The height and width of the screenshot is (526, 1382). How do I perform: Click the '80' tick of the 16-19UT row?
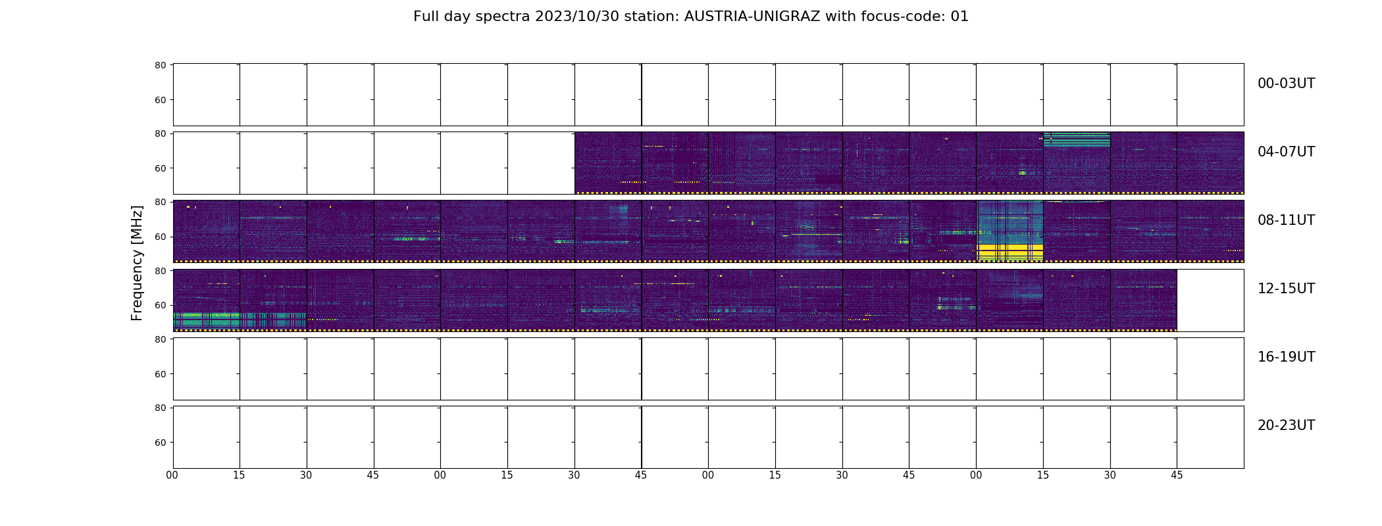pos(160,339)
